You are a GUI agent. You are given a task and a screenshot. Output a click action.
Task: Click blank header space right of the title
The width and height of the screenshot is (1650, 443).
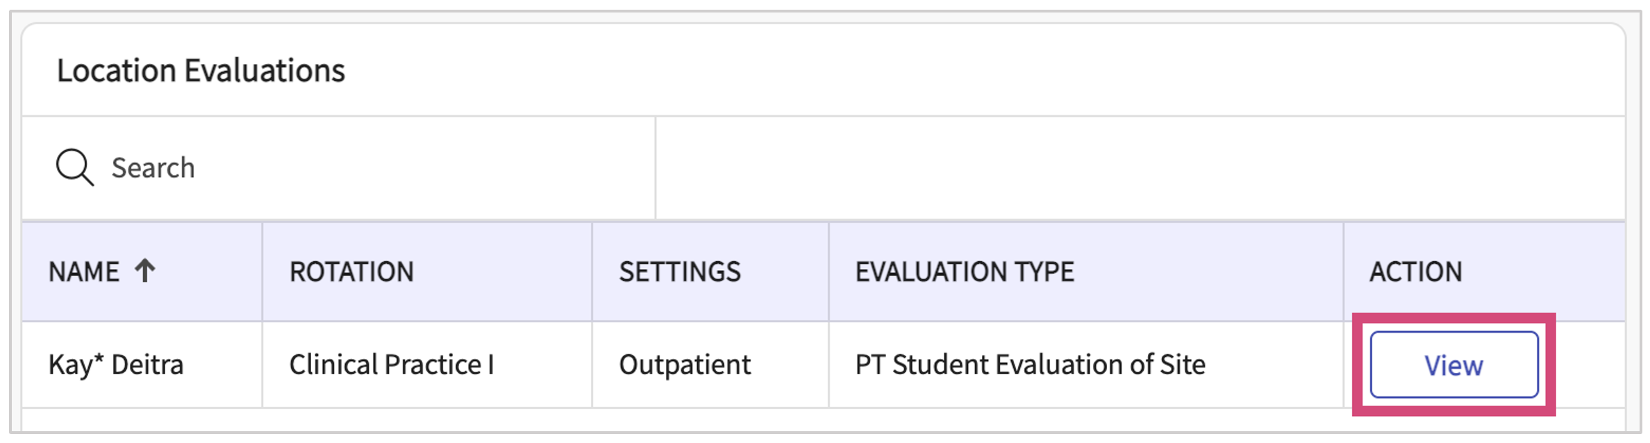pyautogui.click(x=972, y=71)
